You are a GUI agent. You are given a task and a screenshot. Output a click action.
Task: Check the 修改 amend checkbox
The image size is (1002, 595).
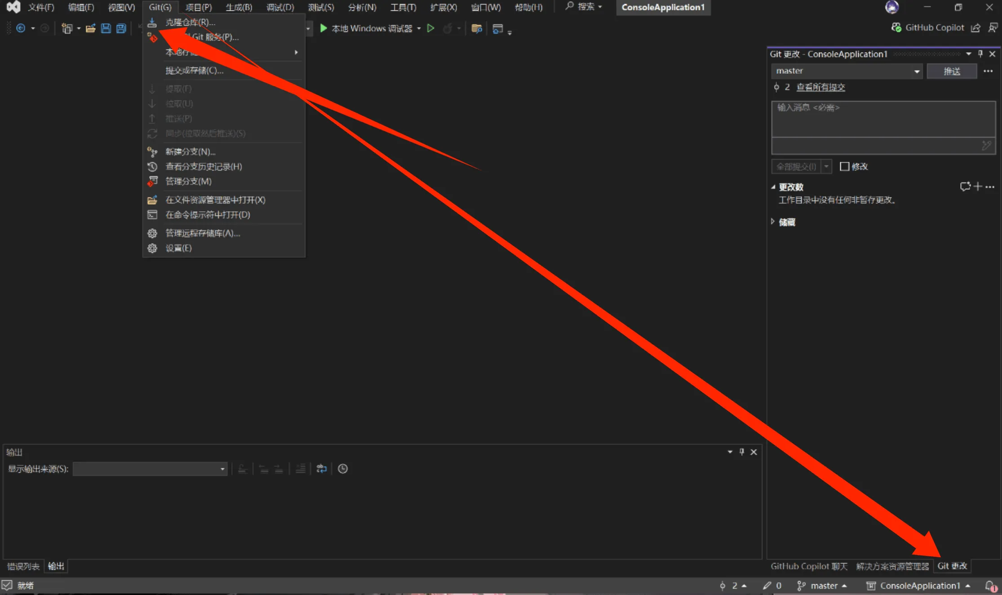point(845,167)
